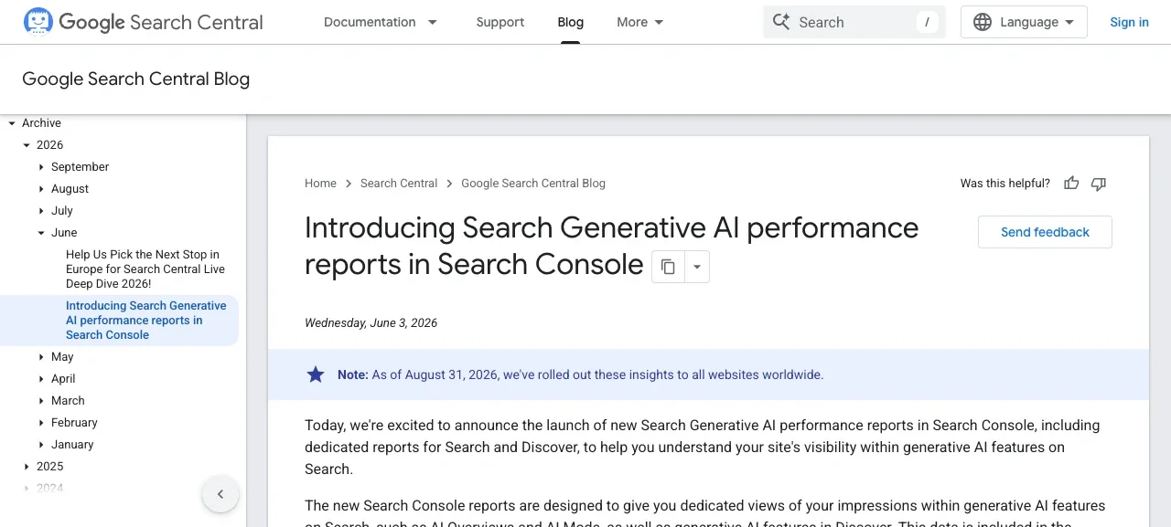The image size is (1171, 527).
Task: Expand the March archive month
Action: coord(41,401)
